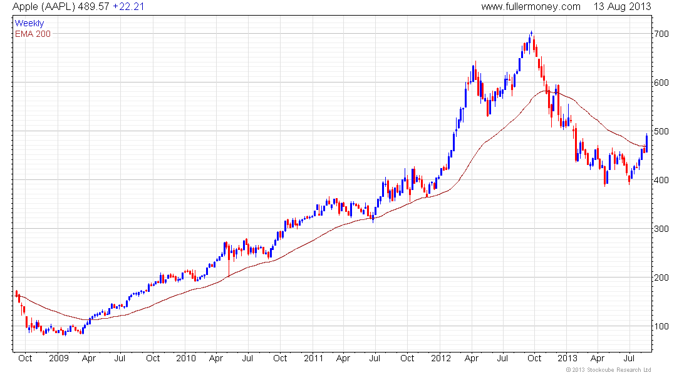This screenshot has width=689, height=375.
Task: Click the '2011' year label on time axis
Action: pyautogui.click(x=313, y=358)
